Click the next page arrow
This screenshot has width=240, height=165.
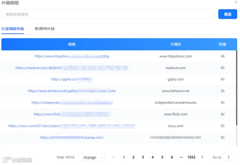[202, 157]
